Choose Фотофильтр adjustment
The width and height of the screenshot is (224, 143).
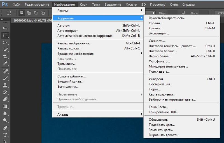[182, 61]
